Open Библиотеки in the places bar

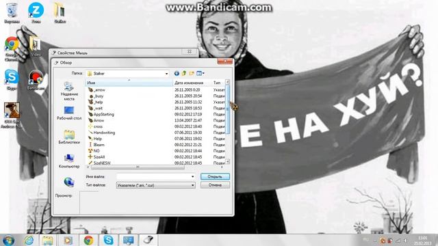[69, 137]
